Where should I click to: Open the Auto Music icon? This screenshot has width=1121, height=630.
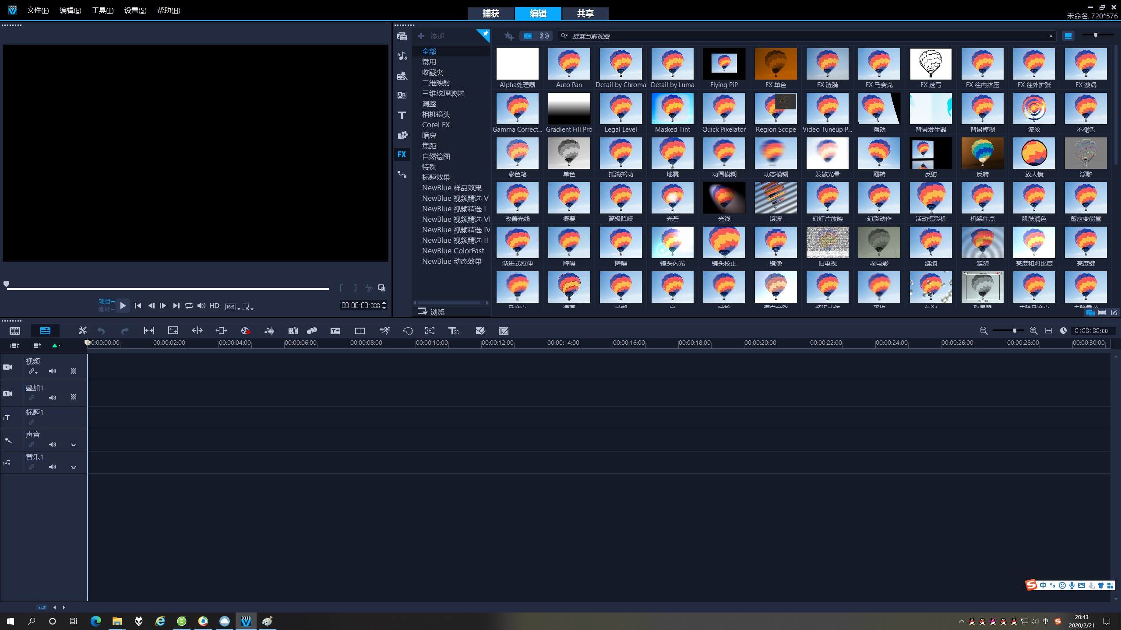tap(293, 331)
